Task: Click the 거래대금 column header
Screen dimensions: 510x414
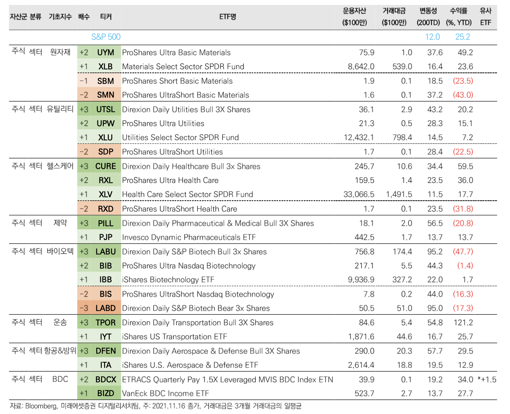Action: (394, 17)
